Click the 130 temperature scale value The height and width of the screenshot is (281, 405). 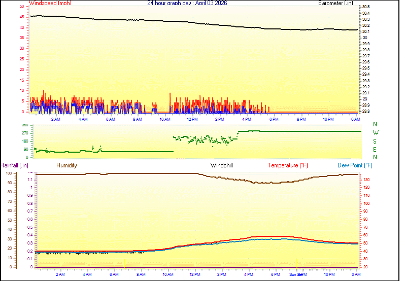[366, 180]
